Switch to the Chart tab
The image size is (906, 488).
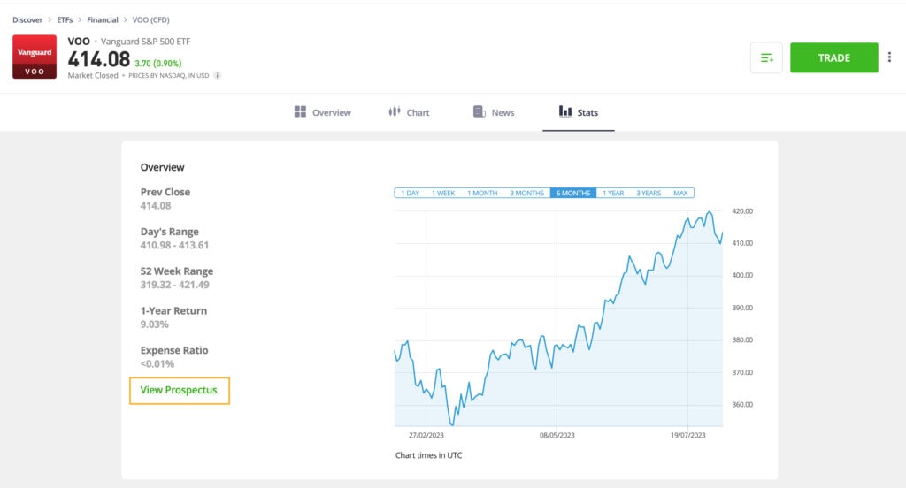409,112
